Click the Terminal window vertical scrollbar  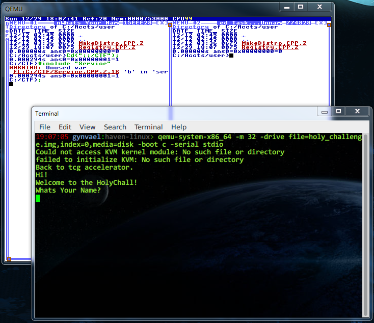[365, 225]
